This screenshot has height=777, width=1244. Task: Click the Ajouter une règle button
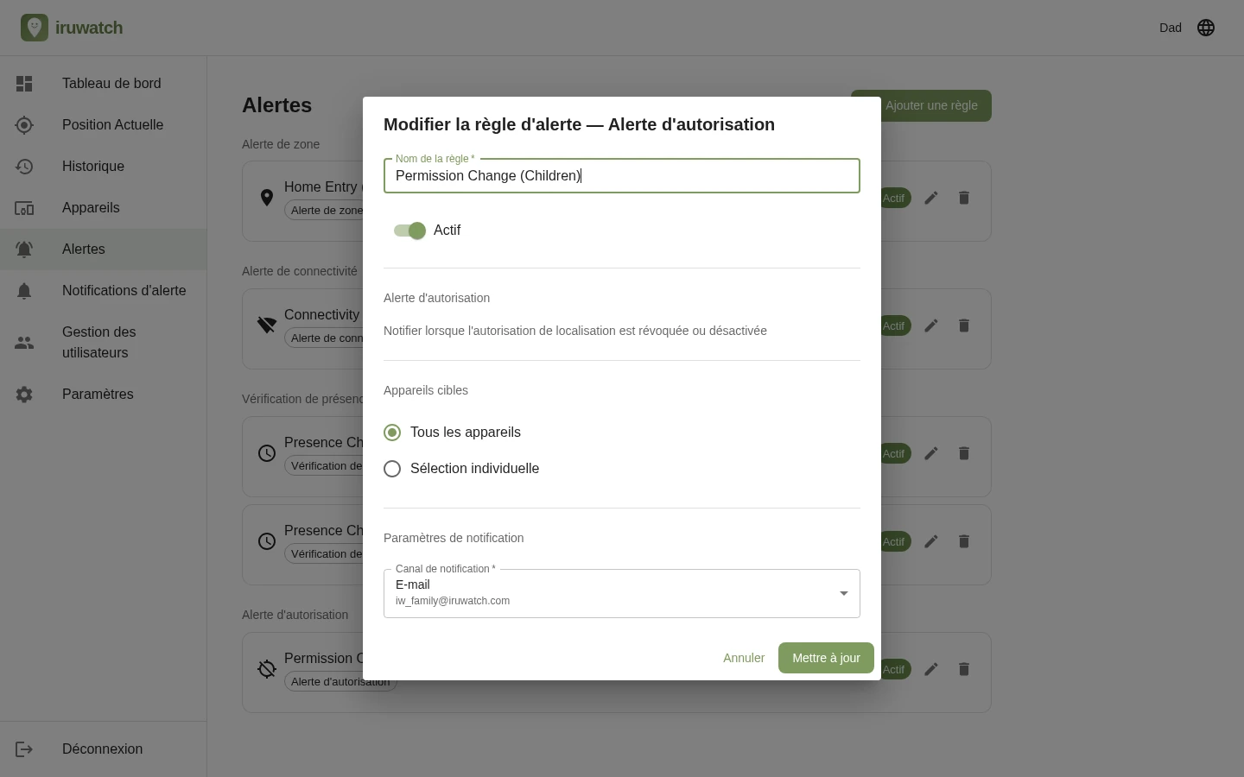tap(921, 105)
